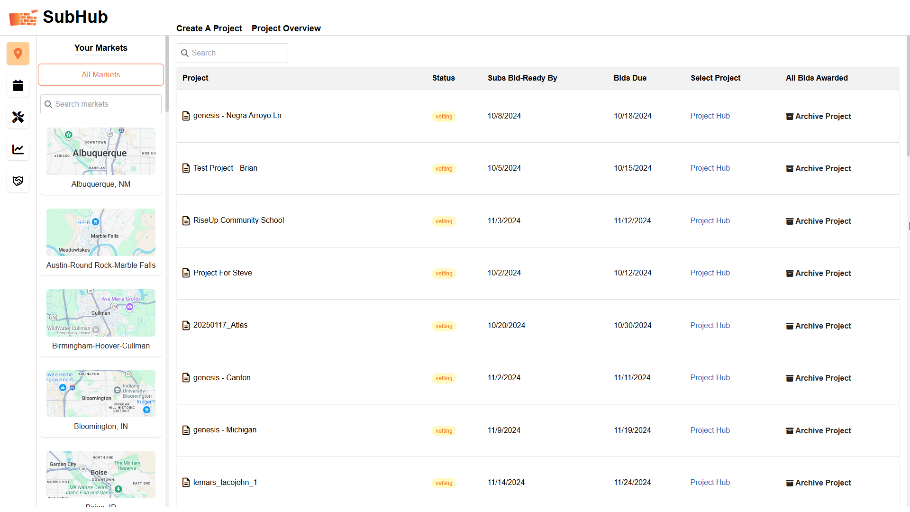910x512 pixels.
Task: Click project name RiseUp Community School
Action: click(239, 220)
